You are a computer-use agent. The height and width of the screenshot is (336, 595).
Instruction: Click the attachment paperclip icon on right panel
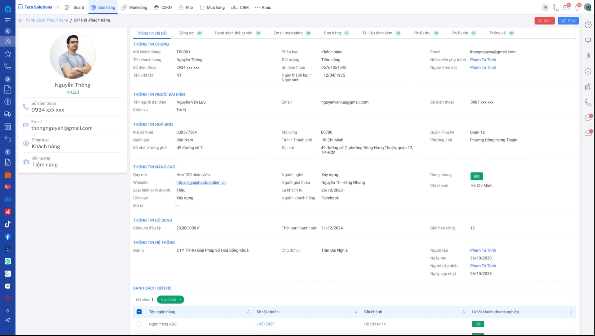pos(588,56)
